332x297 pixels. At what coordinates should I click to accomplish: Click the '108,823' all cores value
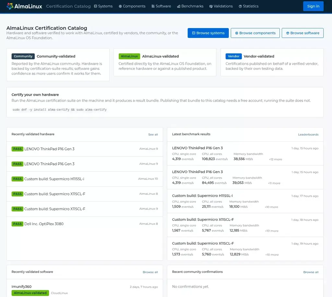point(208,159)
